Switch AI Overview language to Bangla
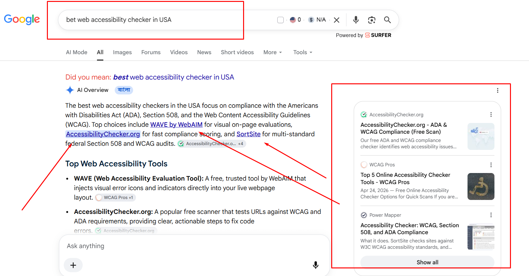 tap(124, 90)
